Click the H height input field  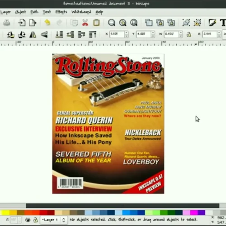tap(210, 34)
